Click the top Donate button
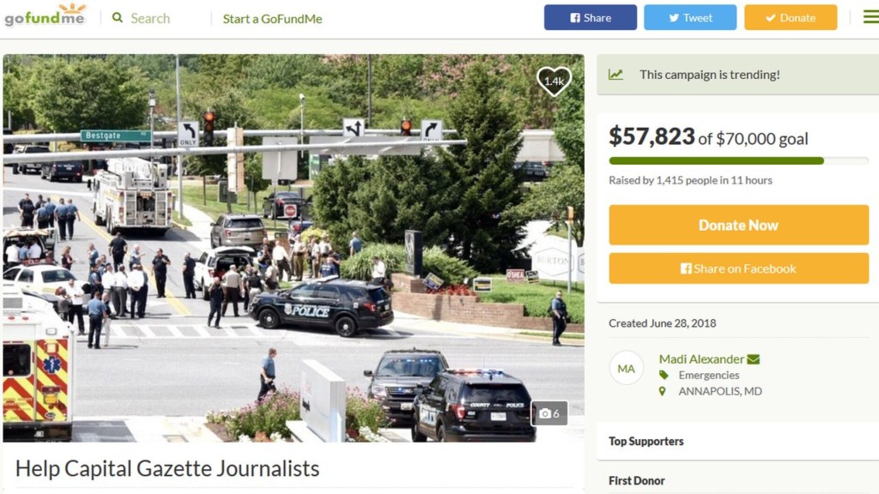The width and height of the screenshot is (879, 494). click(x=791, y=17)
